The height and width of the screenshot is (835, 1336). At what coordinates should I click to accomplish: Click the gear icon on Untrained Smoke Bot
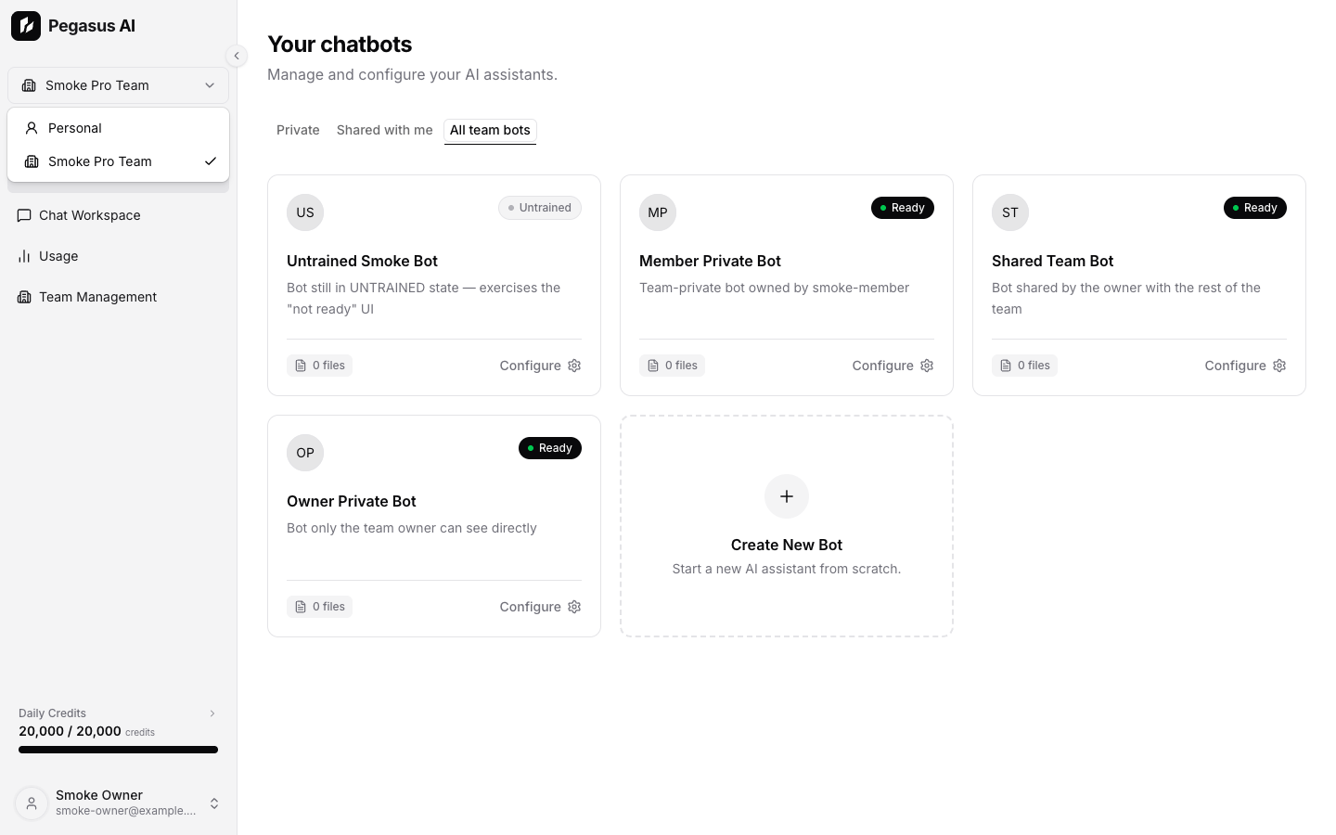click(x=574, y=366)
